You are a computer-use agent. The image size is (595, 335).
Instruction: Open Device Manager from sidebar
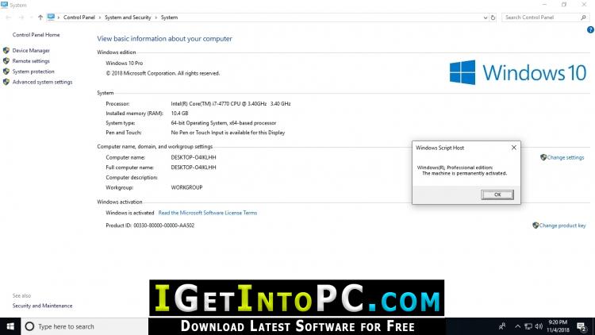coord(31,51)
